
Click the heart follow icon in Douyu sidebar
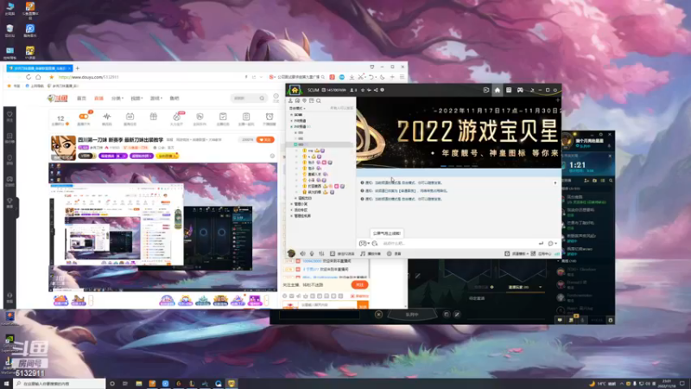(10, 116)
